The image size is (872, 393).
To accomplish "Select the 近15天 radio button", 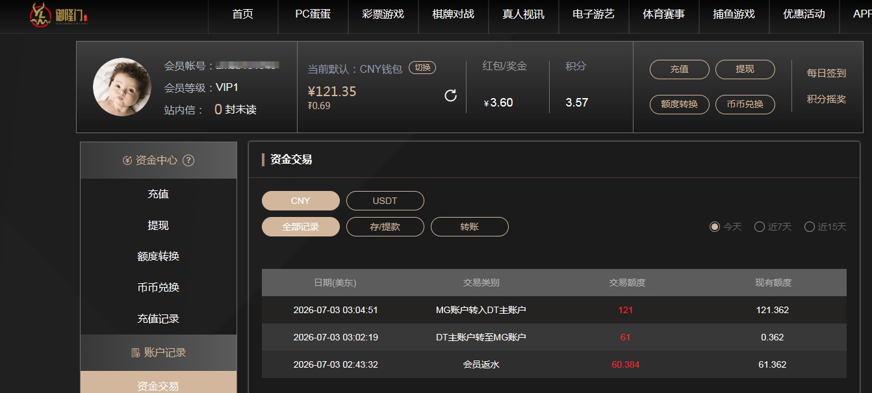I will click(x=810, y=227).
